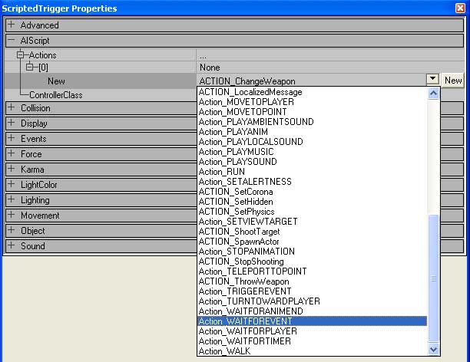
Task: Select Action_WAITFOREVENT from the list
Action: [245, 321]
